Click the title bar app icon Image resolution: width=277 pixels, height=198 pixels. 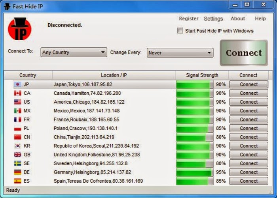click(x=7, y=7)
